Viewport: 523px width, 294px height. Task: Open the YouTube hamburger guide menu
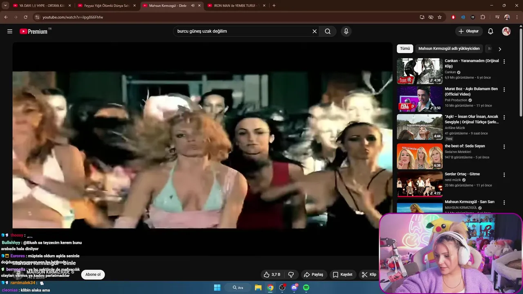(x=10, y=31)
